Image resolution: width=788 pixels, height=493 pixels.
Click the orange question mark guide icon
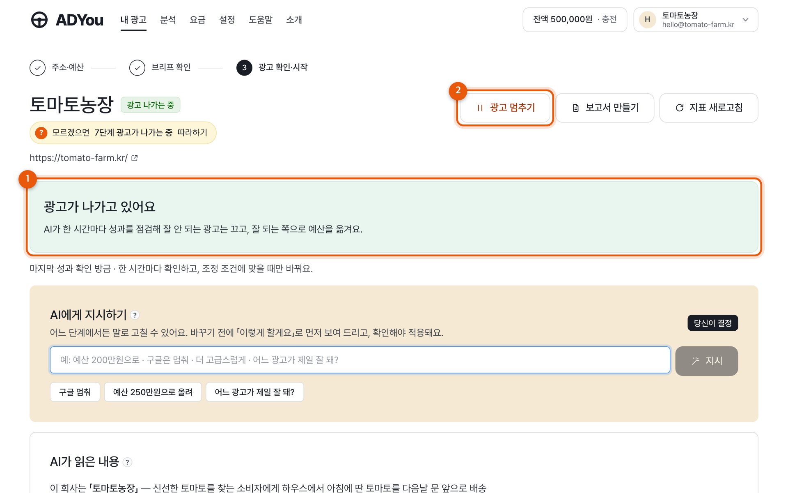pos(41,133)
